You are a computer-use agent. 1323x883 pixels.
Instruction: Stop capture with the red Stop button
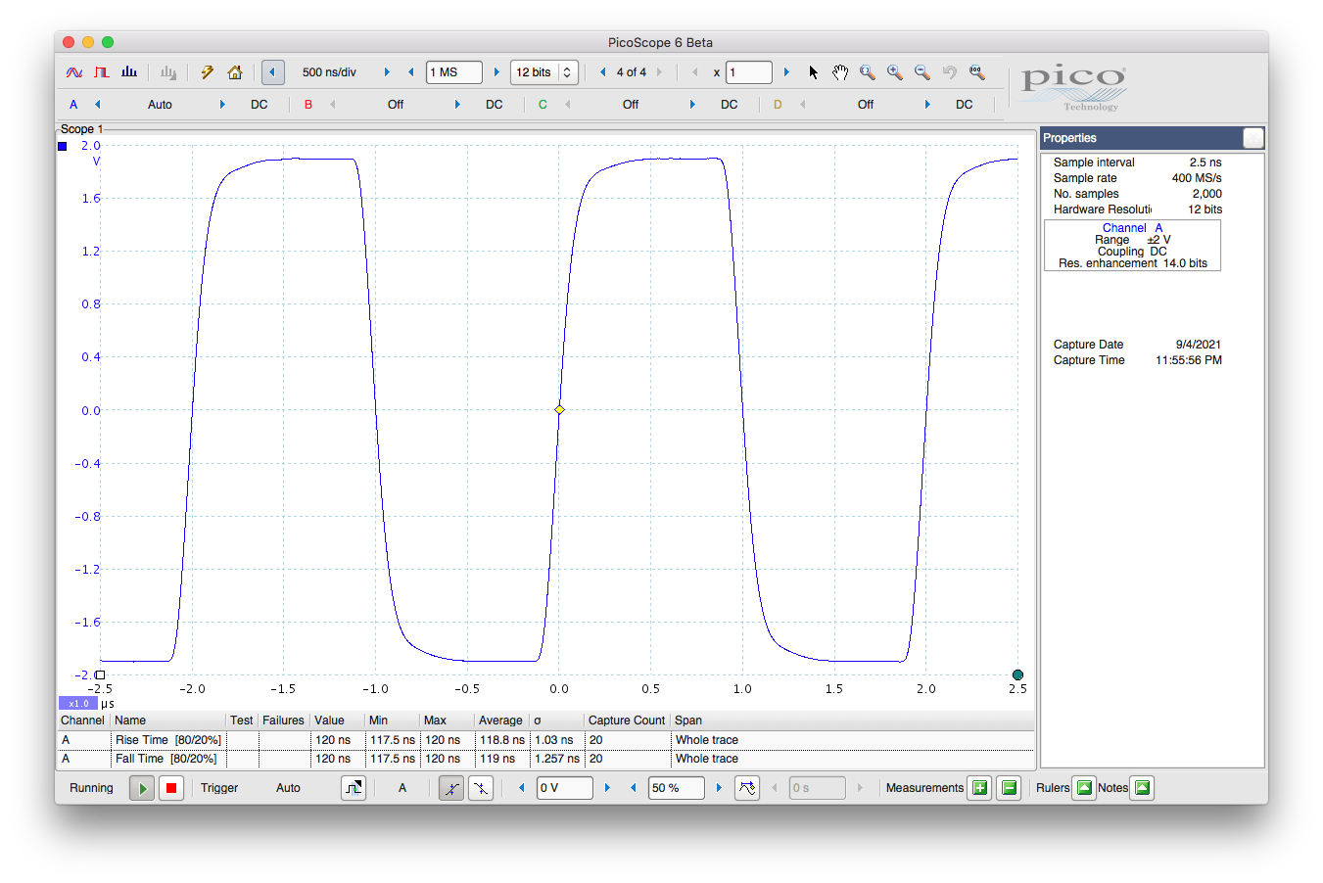(x=171, y=788)
